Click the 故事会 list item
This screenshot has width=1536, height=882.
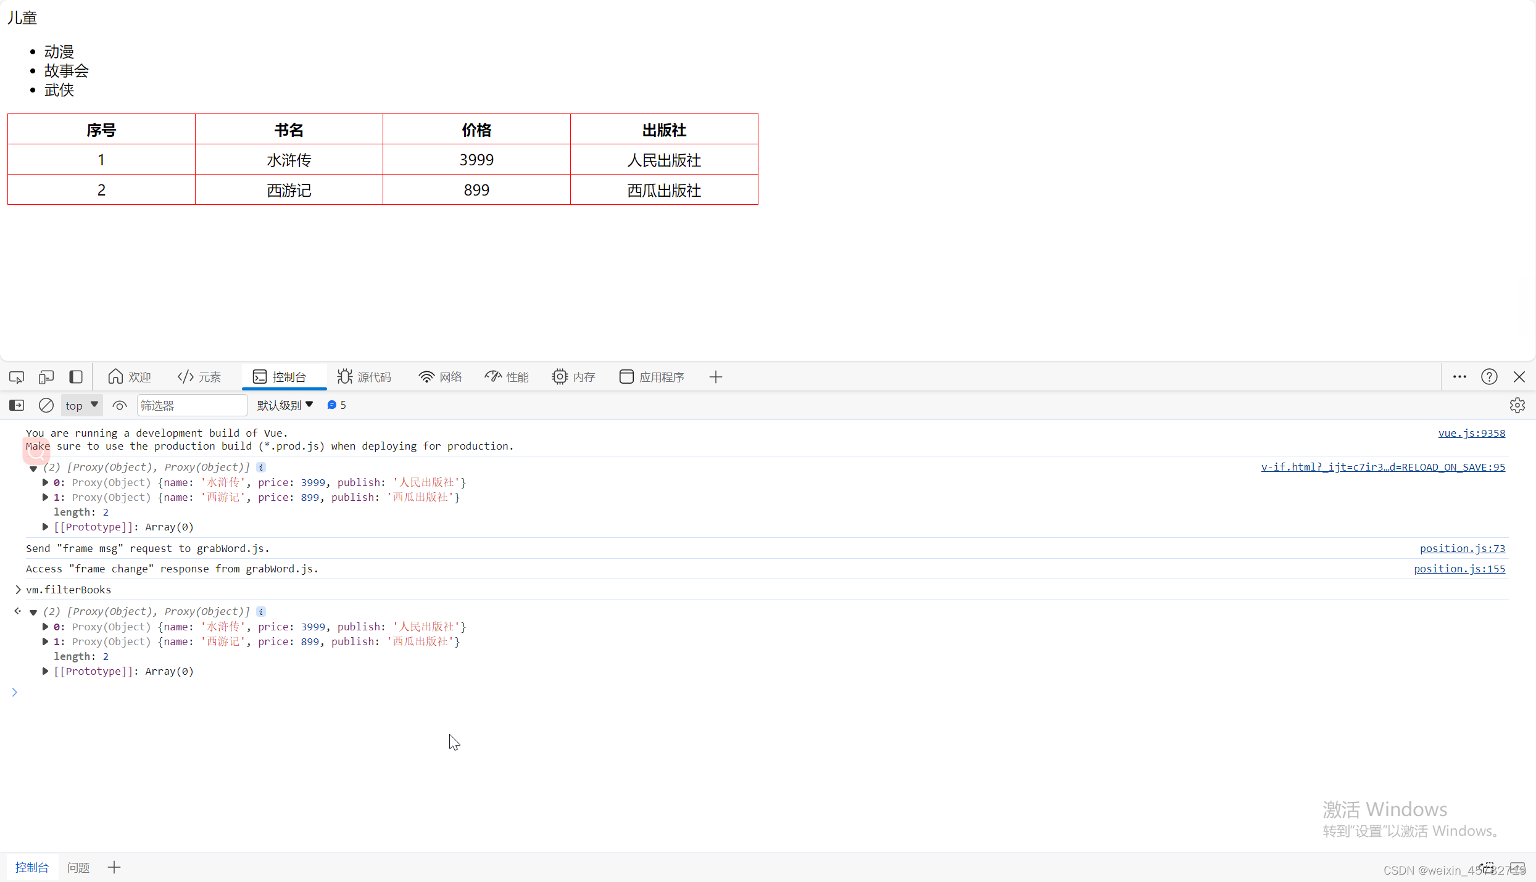coord(67,71)
